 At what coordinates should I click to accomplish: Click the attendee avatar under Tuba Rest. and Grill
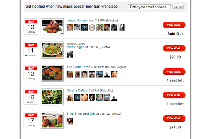70,121
